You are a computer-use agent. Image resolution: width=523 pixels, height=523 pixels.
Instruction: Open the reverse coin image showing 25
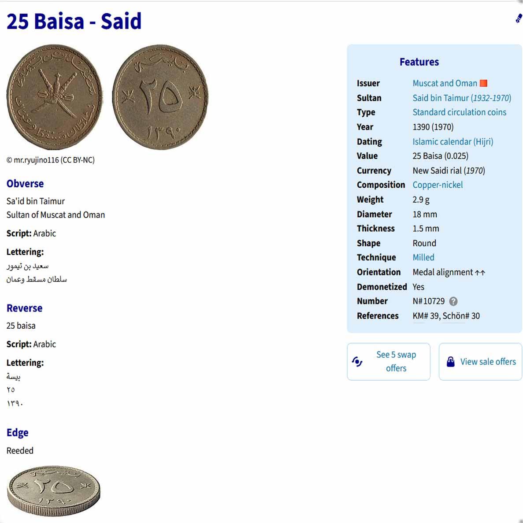[x=160, y=97]
